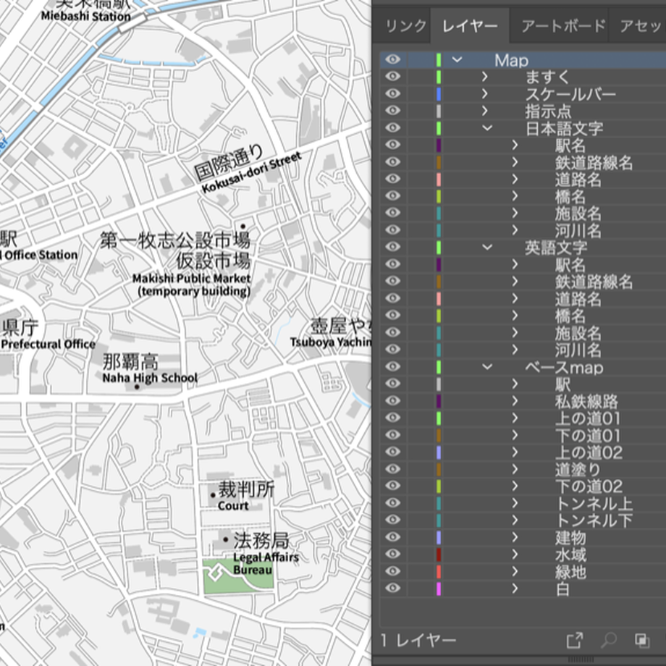This screenshot has width=666, height=666.
Task: Select the 下の道02 sublayer name
Action: 589,486
